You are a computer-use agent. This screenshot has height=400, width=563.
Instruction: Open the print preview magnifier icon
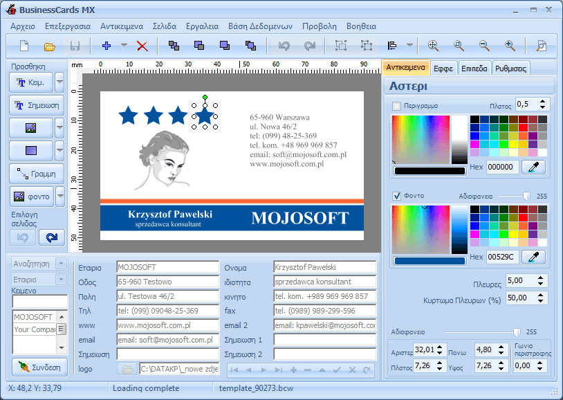pos(541,46)
